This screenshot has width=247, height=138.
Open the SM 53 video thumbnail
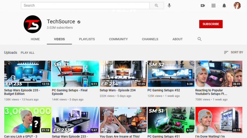point(76,74)
